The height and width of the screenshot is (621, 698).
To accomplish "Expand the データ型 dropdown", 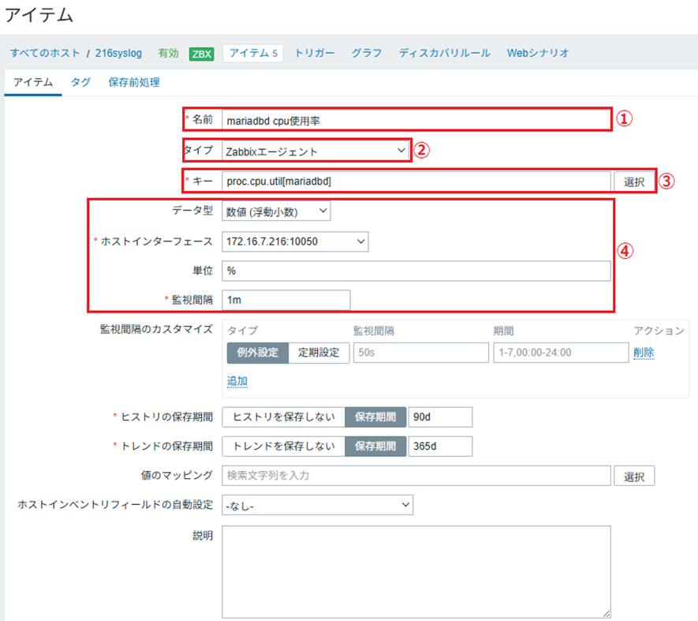I will (x=276, y=211).
